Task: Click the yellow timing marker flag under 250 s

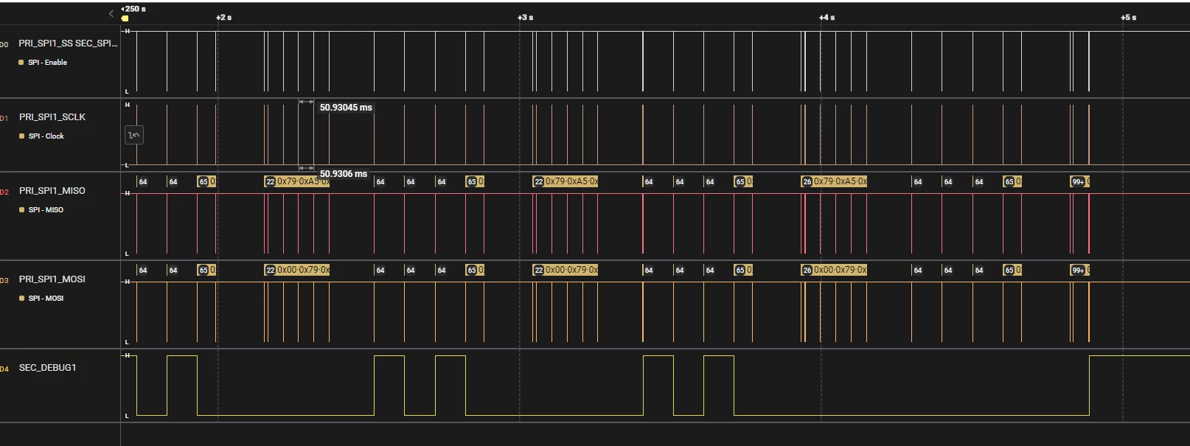Action: [x=125, y=18]
